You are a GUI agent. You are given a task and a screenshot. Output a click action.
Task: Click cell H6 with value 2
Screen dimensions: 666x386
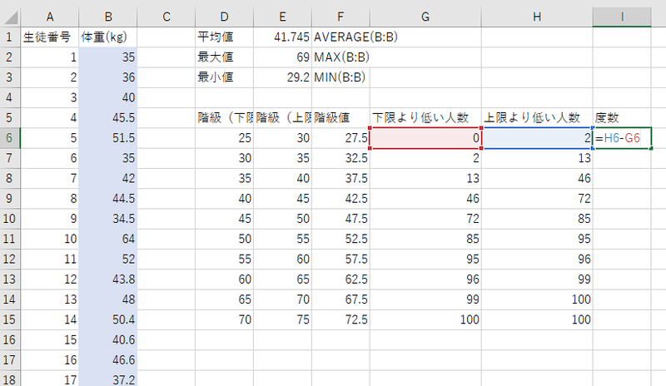click(537, 138)
